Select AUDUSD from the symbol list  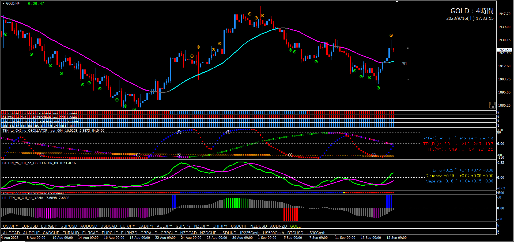coord(89,226)
